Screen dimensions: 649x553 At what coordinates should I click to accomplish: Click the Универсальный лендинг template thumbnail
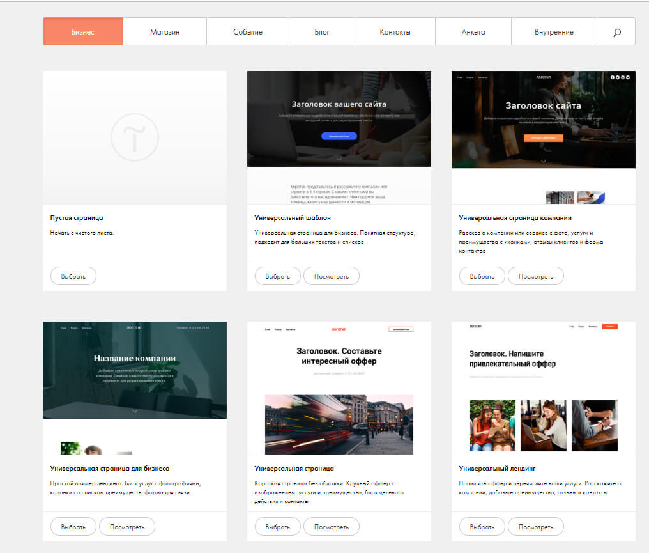point(543,387)
